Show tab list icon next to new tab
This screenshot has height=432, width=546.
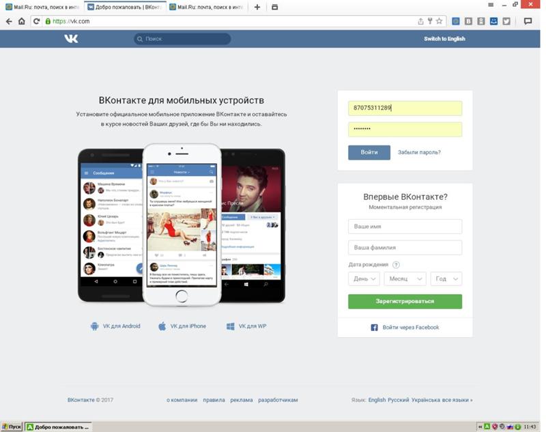tap(275, 7)
